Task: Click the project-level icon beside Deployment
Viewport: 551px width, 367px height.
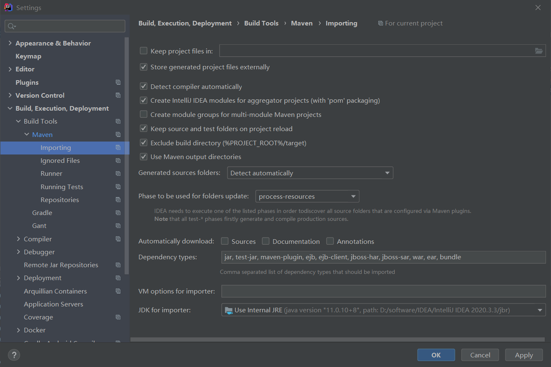Action: coord(118,278)
